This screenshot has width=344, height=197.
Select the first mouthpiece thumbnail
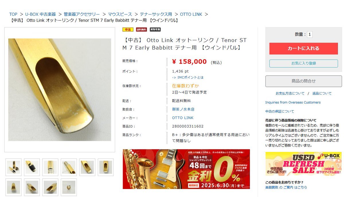click(13, 167)
